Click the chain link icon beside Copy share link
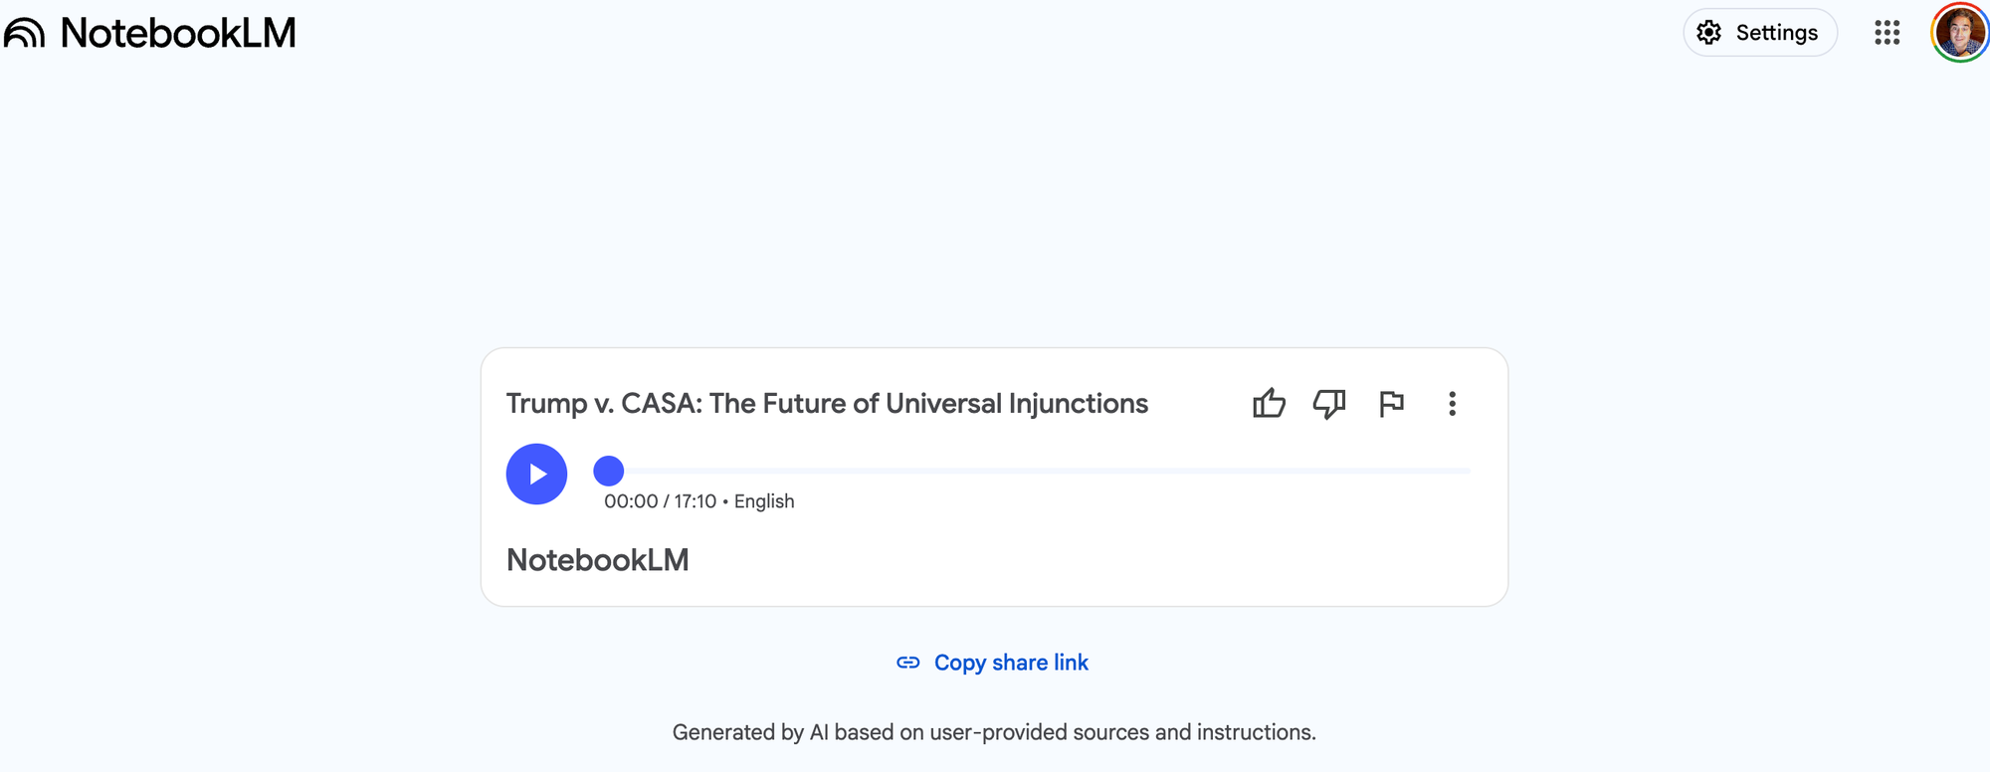The image size is (1990, 772). pyautogui.click(x=907, y=663)
